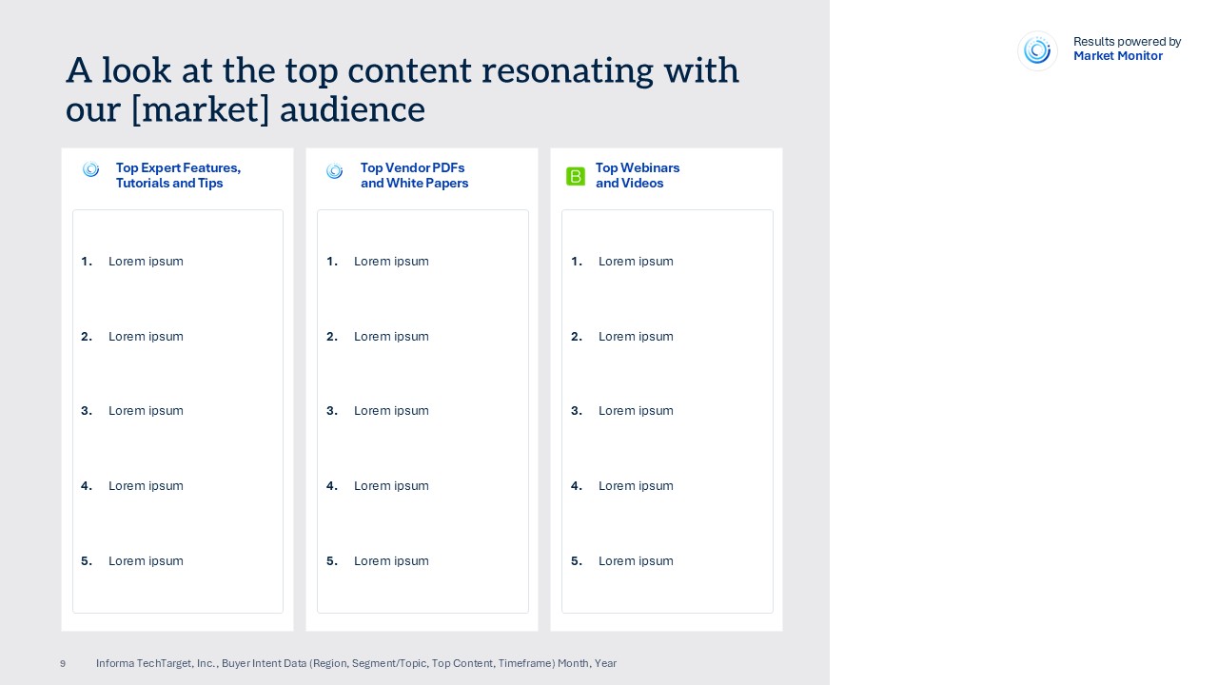
Task: Select item 5 in the Expert Features list
Action: click(x=146, y=561)
